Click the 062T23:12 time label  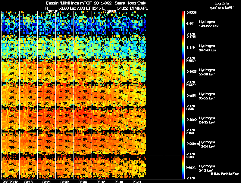tap(10, 181)
